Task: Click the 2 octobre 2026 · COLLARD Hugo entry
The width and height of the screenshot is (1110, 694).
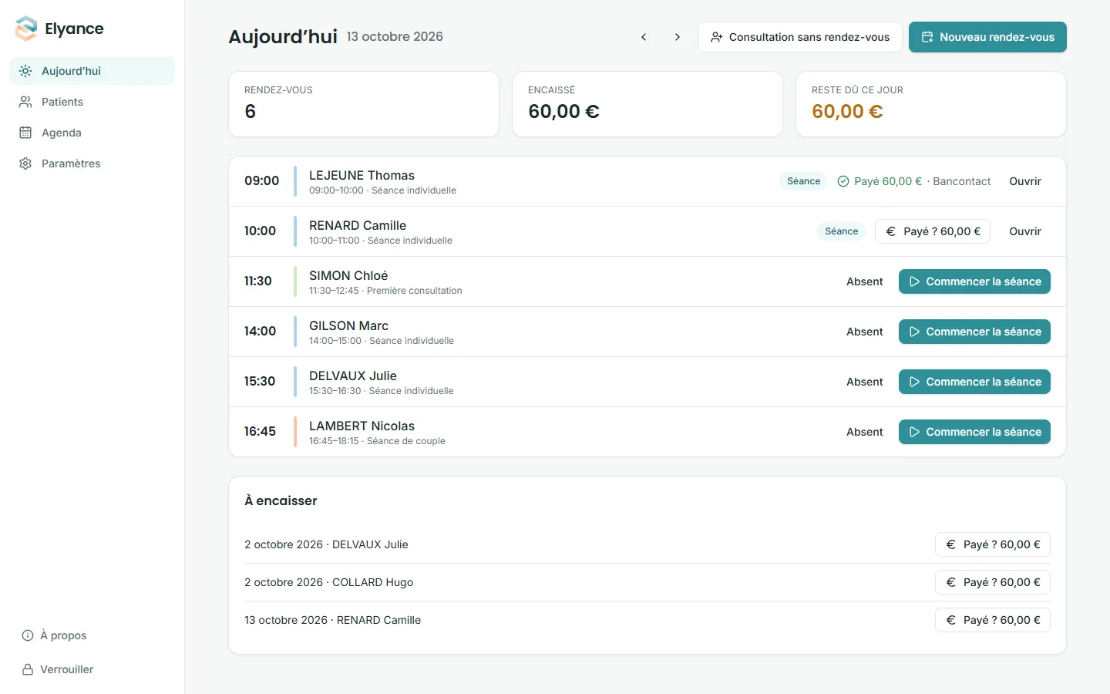Action: 328,582
